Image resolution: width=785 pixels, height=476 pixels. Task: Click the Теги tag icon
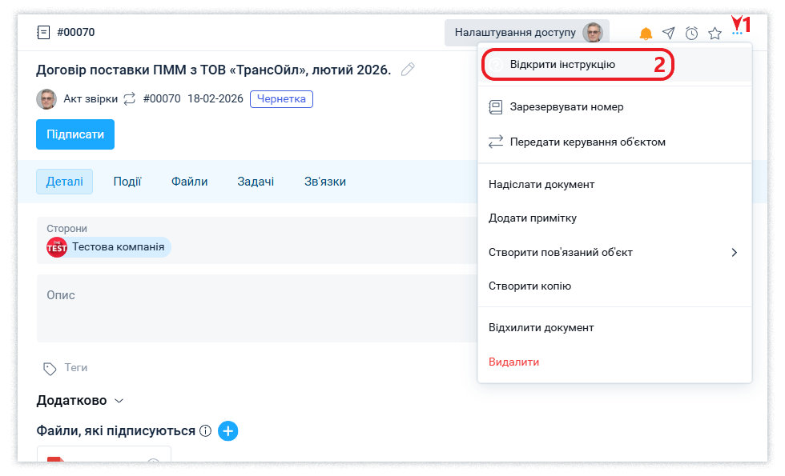click(50, 368)
